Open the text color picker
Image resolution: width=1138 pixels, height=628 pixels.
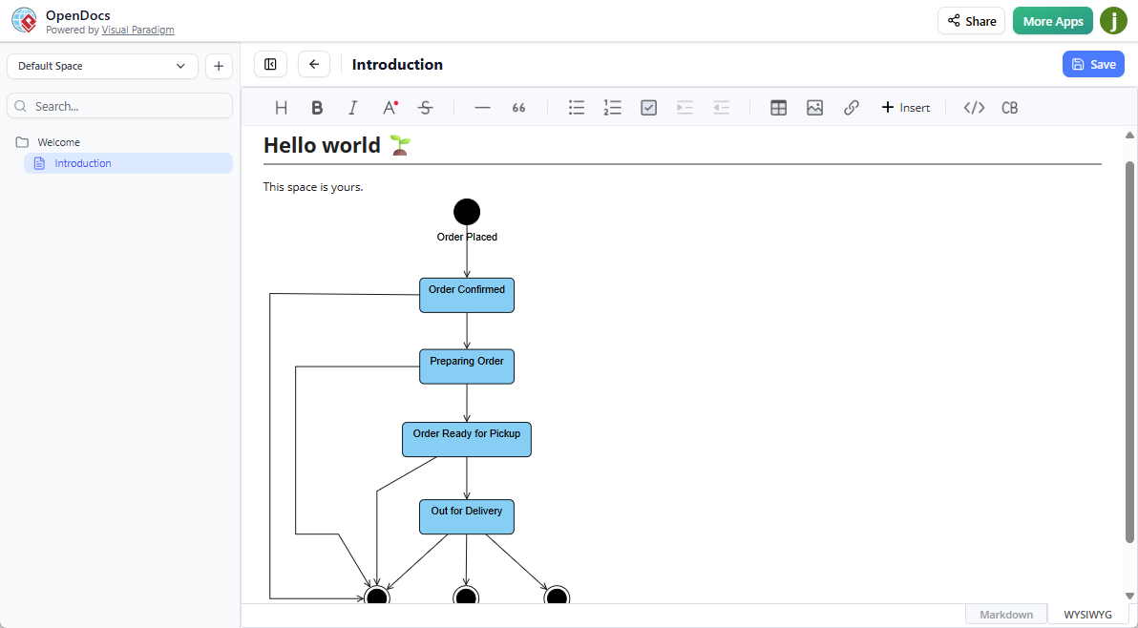(389, 107)
